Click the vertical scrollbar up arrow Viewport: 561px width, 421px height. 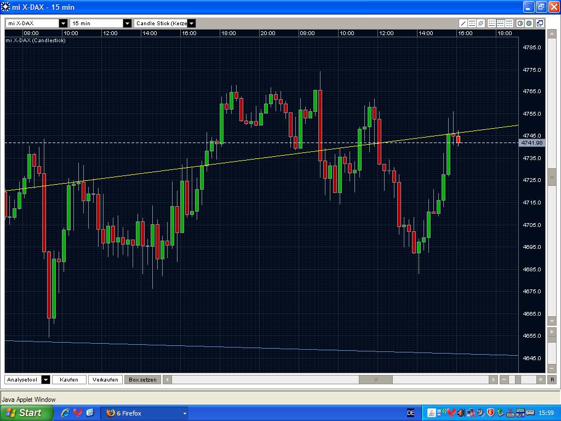[552, 33]
